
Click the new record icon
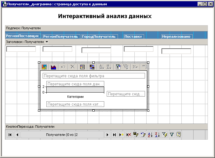pyautogui.click(x=121, y=135)
